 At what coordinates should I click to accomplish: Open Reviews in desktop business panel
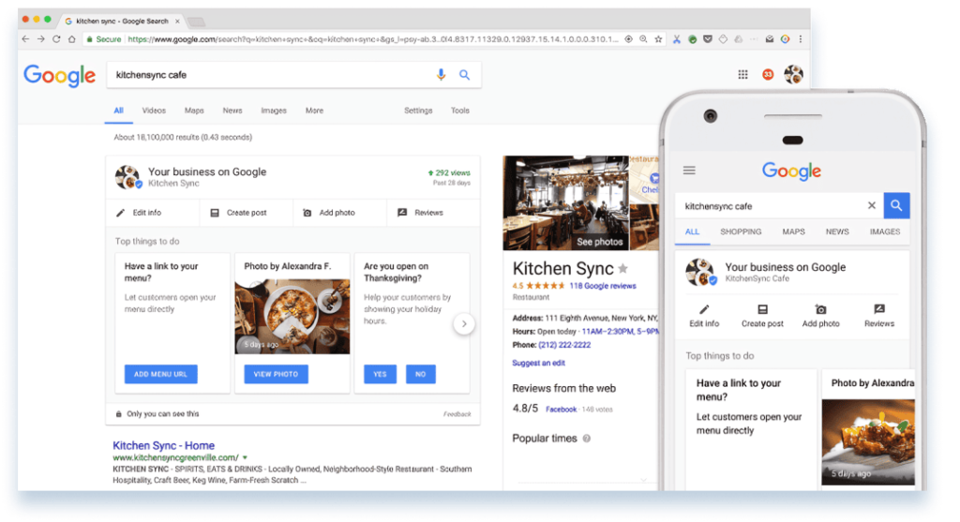click(x=421, y=213)
